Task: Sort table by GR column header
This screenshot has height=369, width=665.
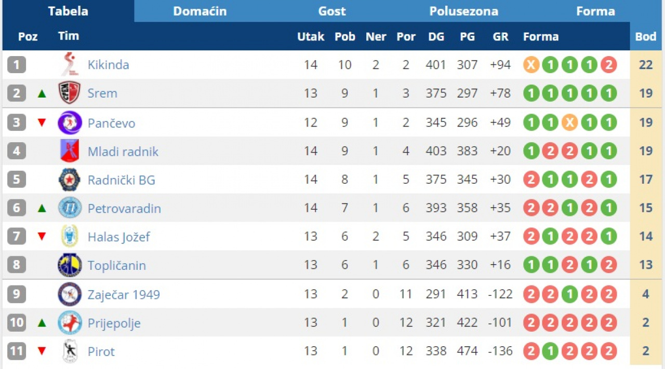Action: pos(500,37)
